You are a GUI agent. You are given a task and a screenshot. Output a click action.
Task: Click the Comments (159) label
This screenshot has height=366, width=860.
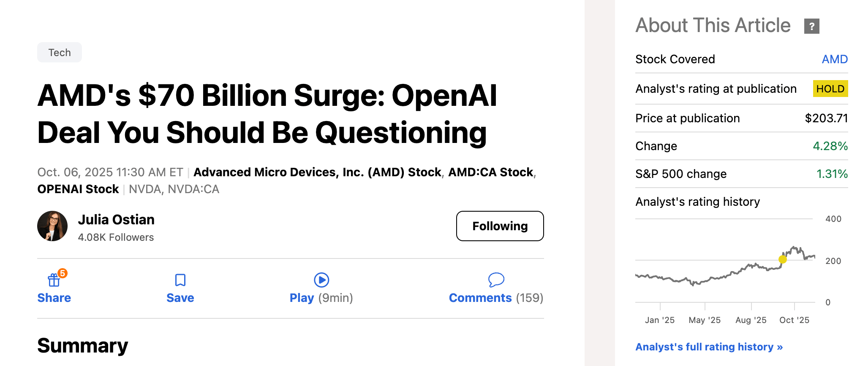pyautogui.click(x=496, y=298)
